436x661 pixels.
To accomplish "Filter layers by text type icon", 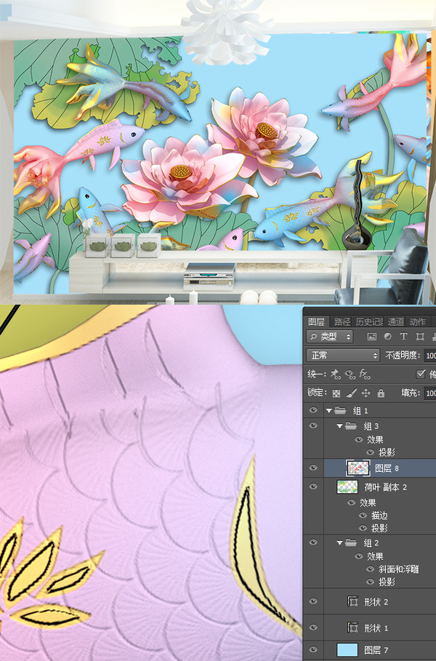I will pos(403,337).
